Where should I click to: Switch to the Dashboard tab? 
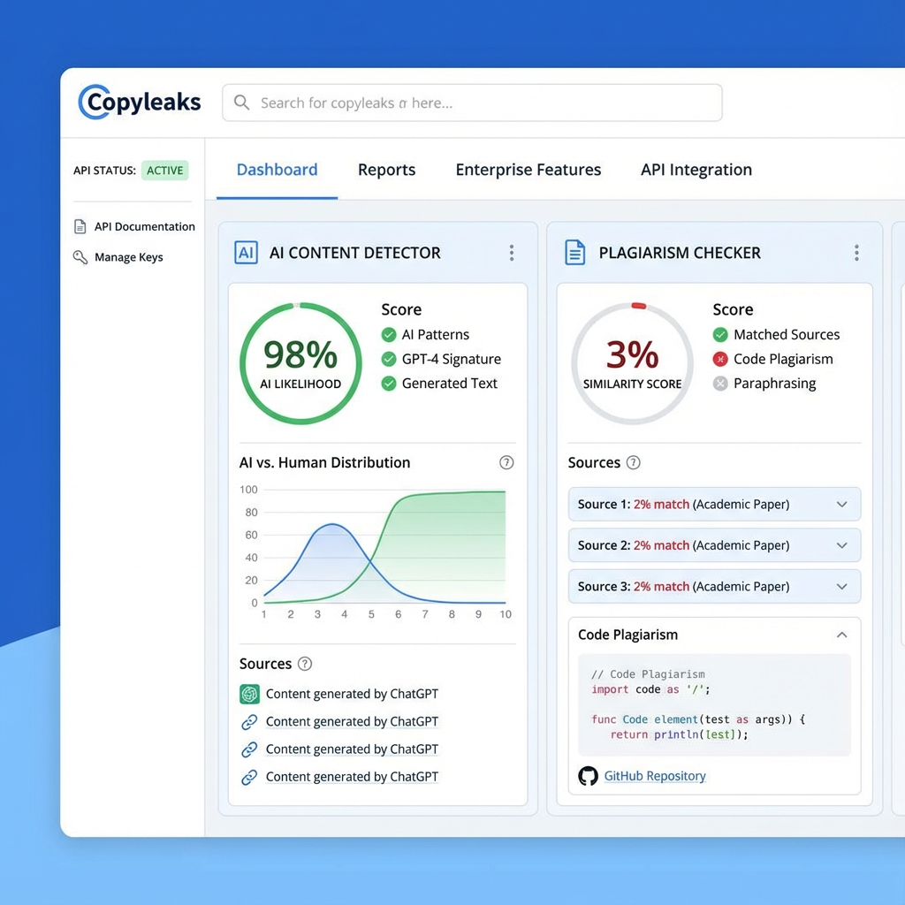tap(277, 170)
